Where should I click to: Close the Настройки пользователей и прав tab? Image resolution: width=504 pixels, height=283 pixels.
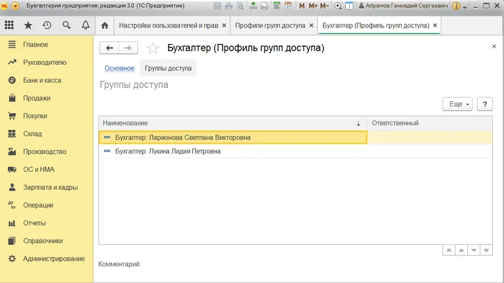tap(224, 26)
